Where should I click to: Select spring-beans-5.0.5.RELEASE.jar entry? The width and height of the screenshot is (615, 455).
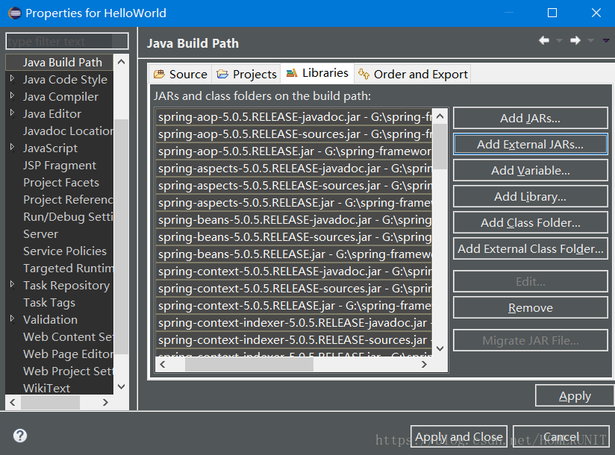pyautogui.click(x=294, y=254)
